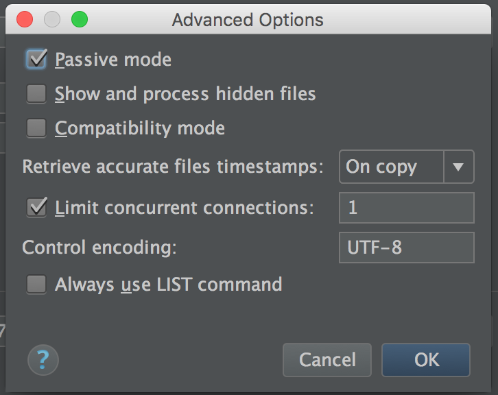Disable the Limit concurrent connections checkbox
This screenshot has height=395, width=498.
[x=36, y=207]
